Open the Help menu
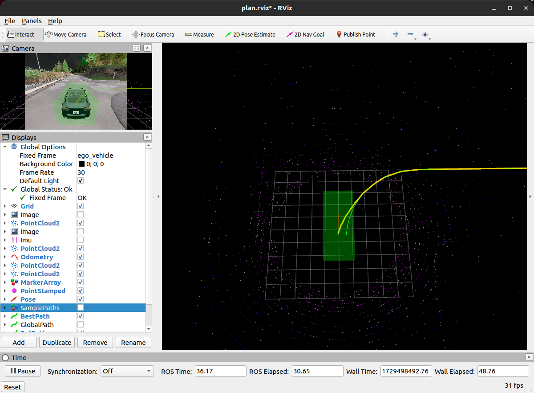Viewport: 534px width, 393px height. coord(55,21)
